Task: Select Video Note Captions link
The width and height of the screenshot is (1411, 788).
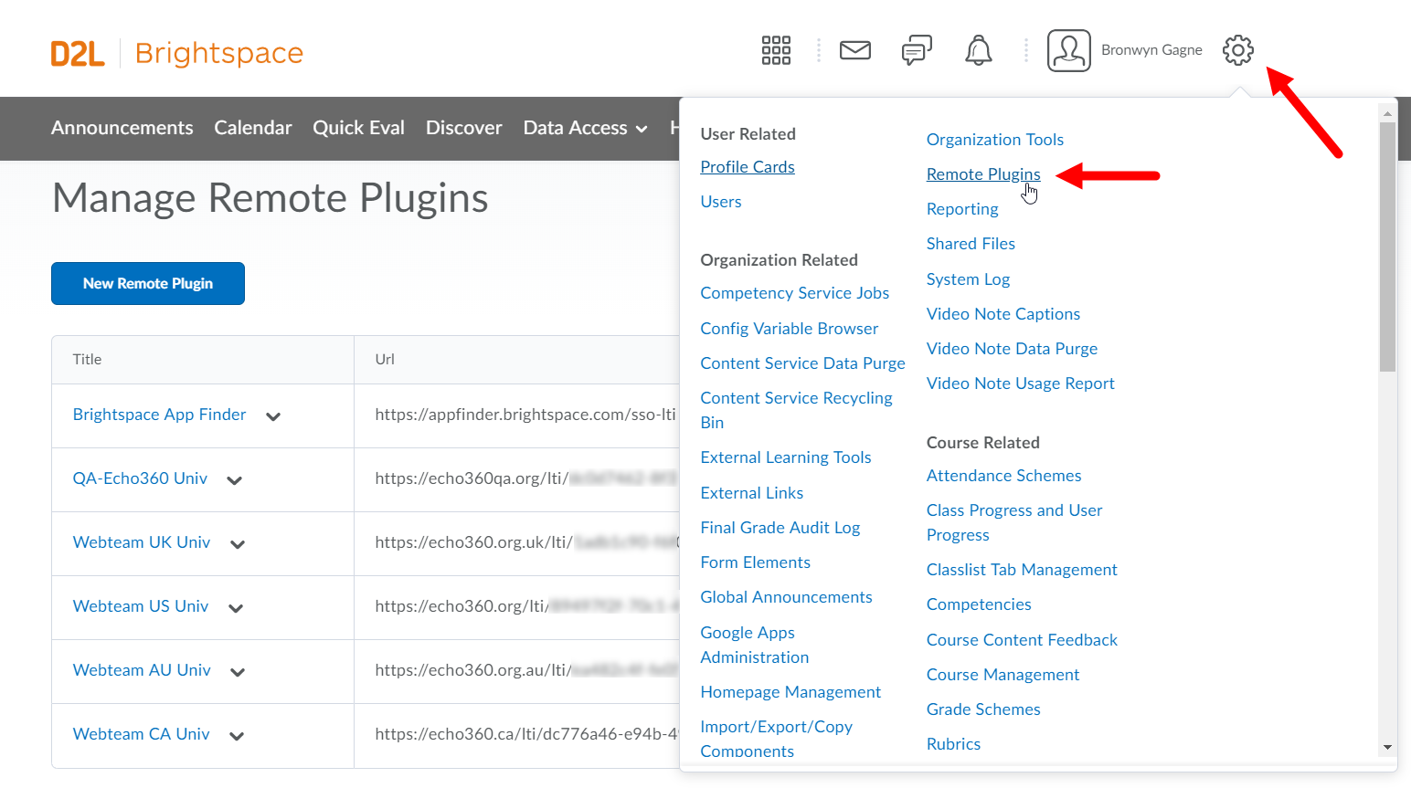Action: click(1003, 314)
